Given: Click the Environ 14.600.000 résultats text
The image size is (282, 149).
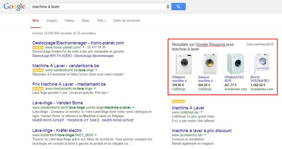Looking at the screenshot, I should pos(64,33).
